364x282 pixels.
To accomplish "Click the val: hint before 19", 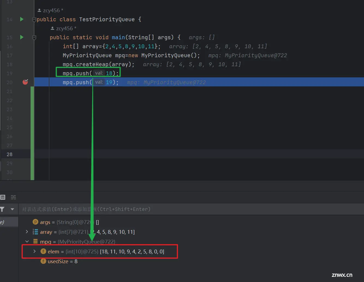I will click(99, 82).
